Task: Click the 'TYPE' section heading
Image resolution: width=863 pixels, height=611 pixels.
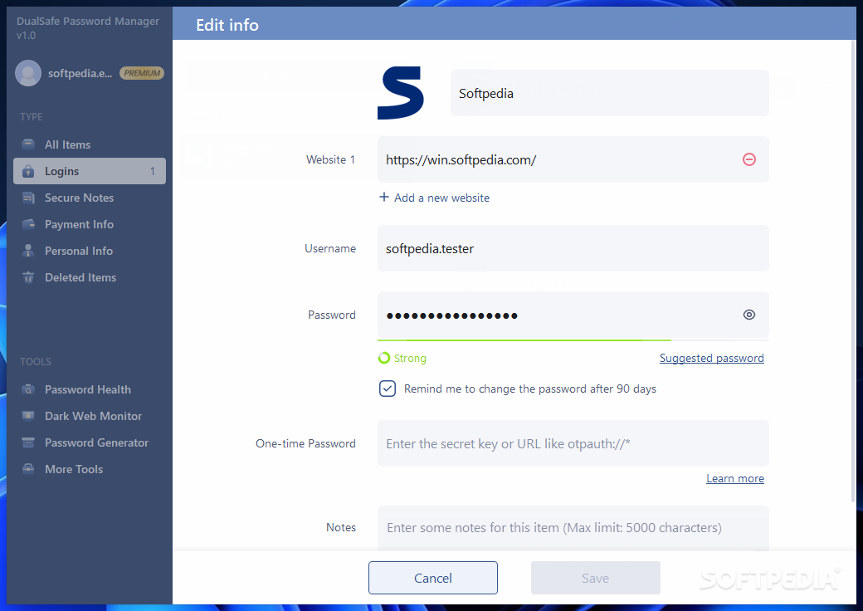Action: pos(32,117)
